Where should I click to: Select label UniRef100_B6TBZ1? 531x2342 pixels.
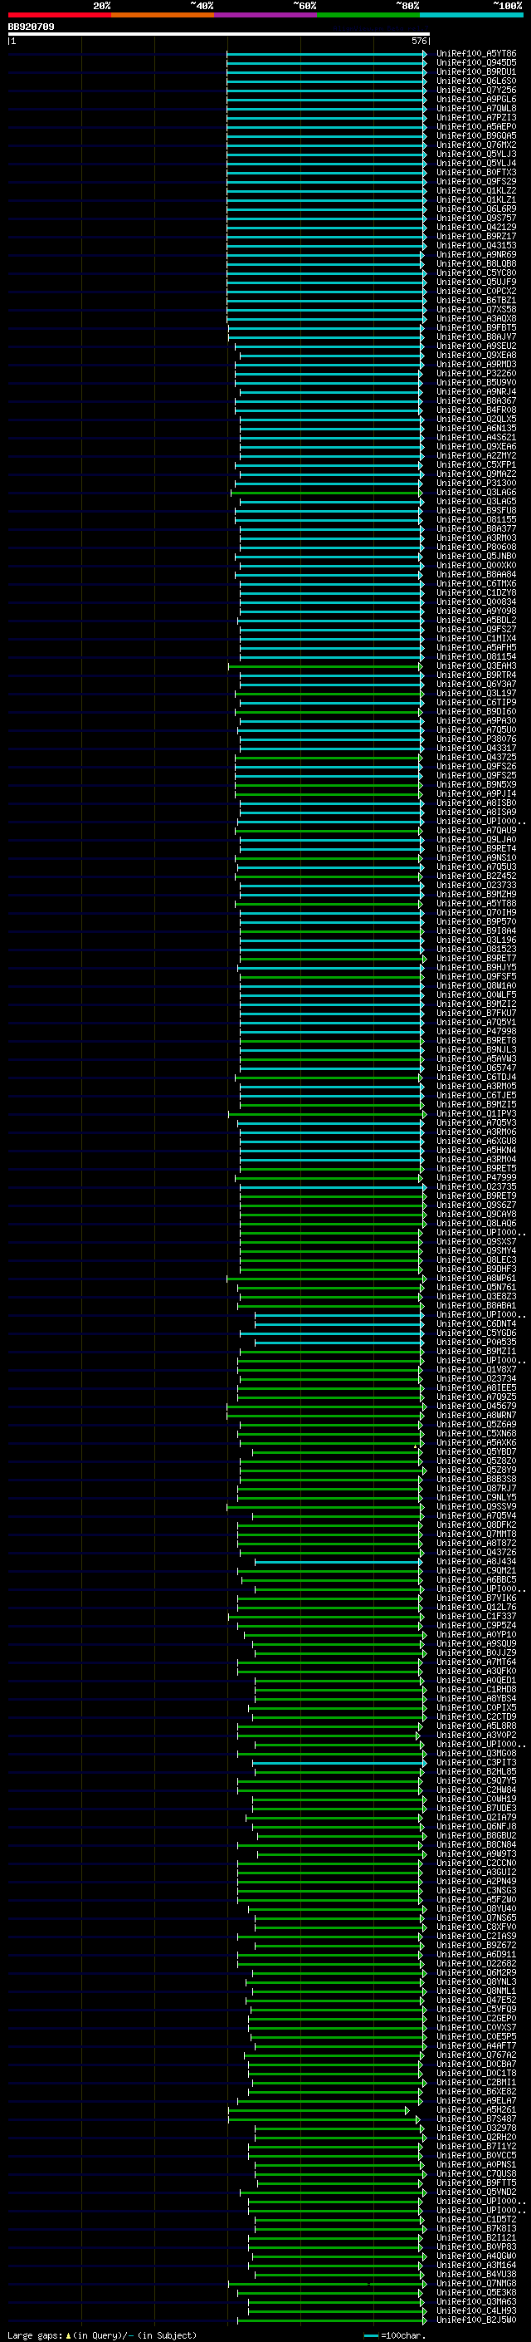pyautogui.click(x=475, y=300)
